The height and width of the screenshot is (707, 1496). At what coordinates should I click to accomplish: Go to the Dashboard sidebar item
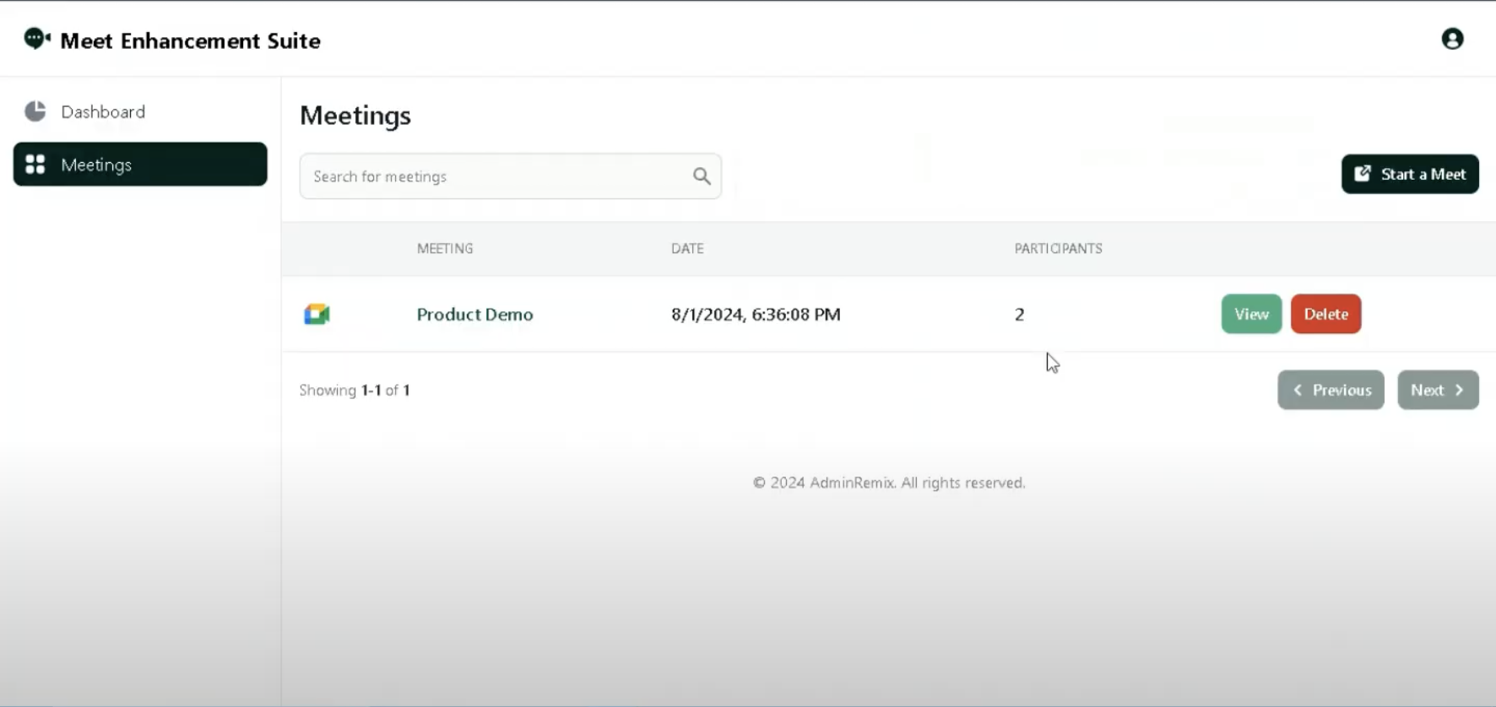[x=103, y=111]
